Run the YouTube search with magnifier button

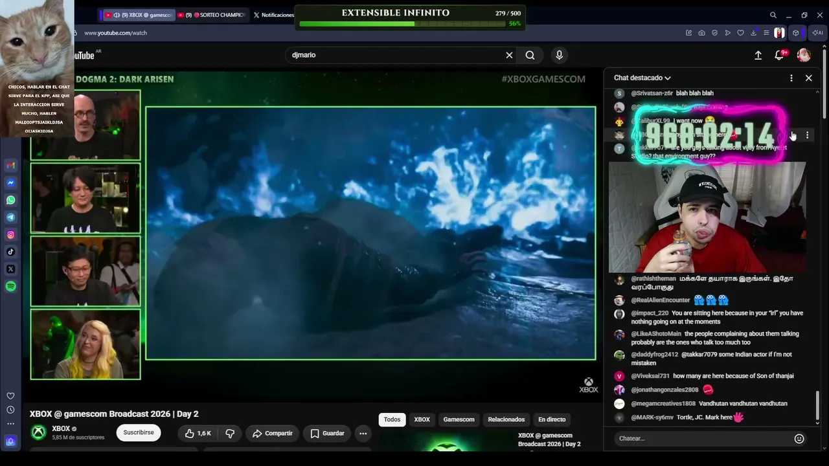[530, 55]
